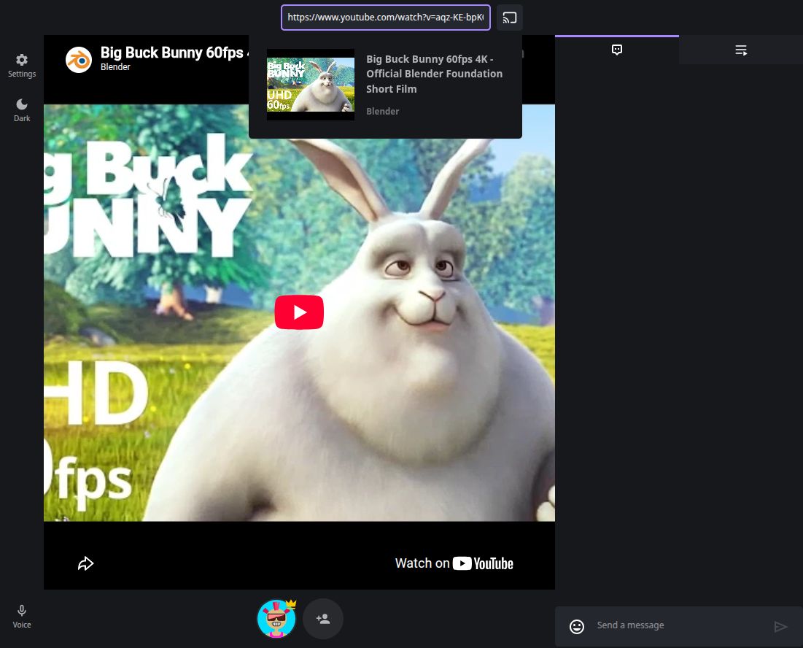The image size is (803, 648).
Task: Play the video with red YouTube button
Action: tap(299, 312)
